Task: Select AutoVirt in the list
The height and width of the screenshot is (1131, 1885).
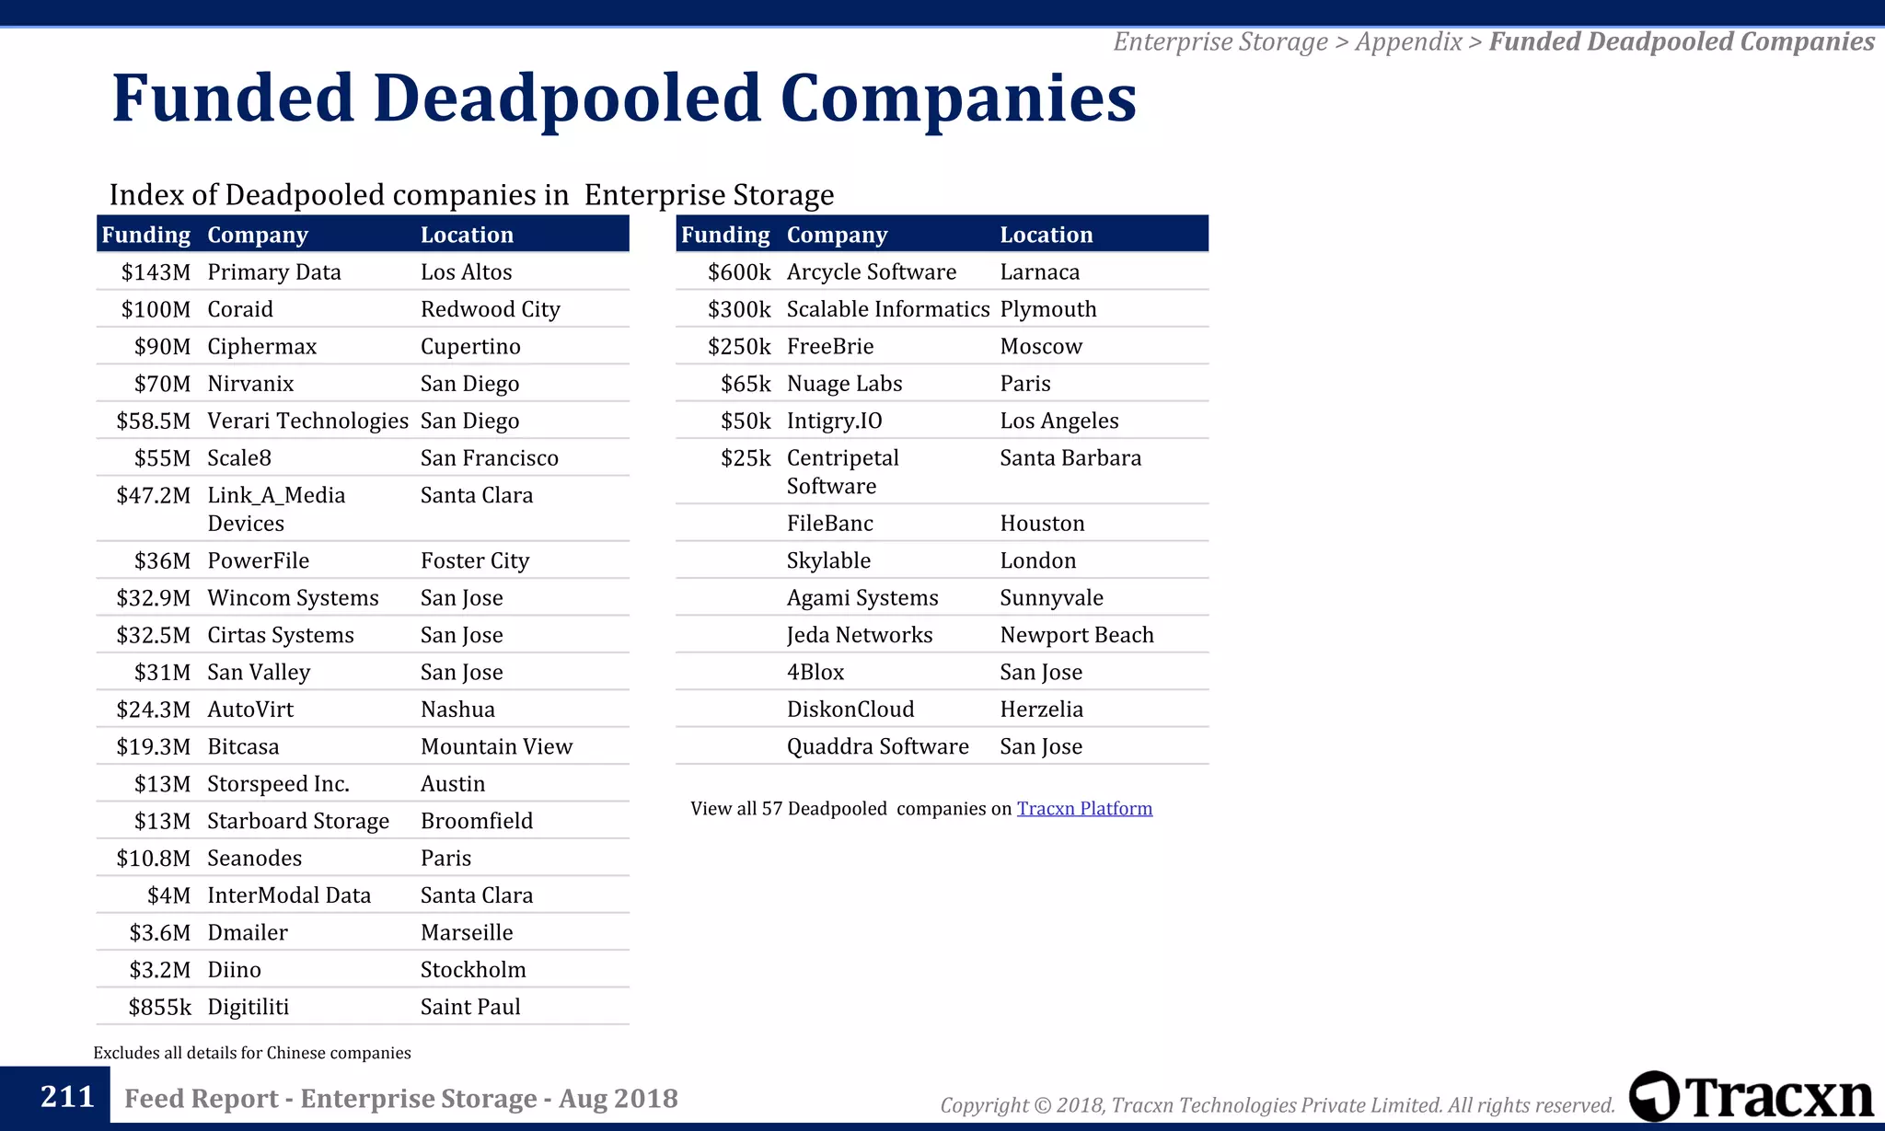Action: pos(250,710)
